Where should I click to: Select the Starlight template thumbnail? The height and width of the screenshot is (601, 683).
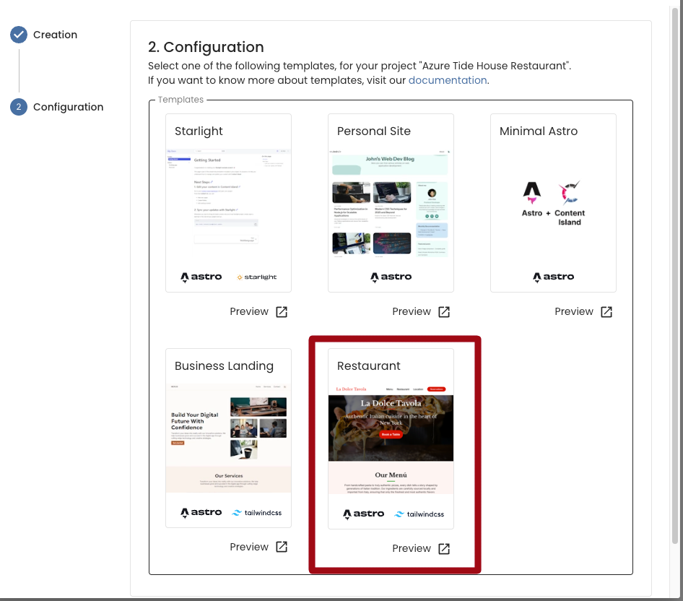pyautogui.click(x=228, y=202)
